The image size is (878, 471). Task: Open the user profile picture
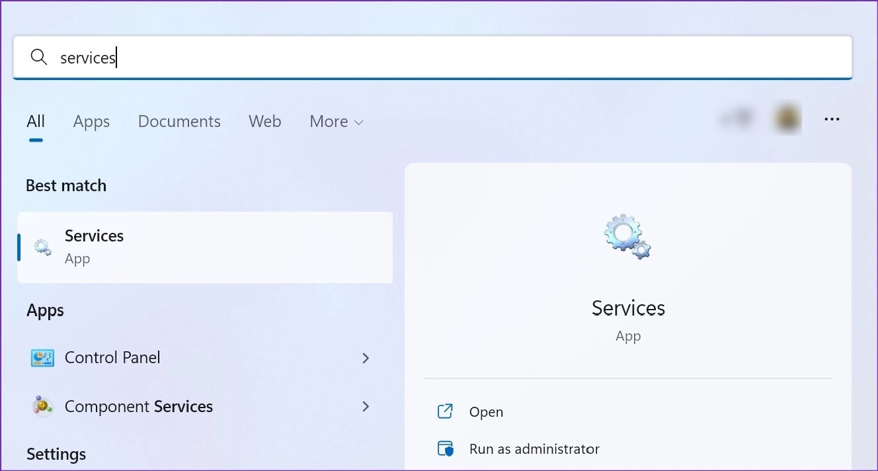tap(787, 118)
